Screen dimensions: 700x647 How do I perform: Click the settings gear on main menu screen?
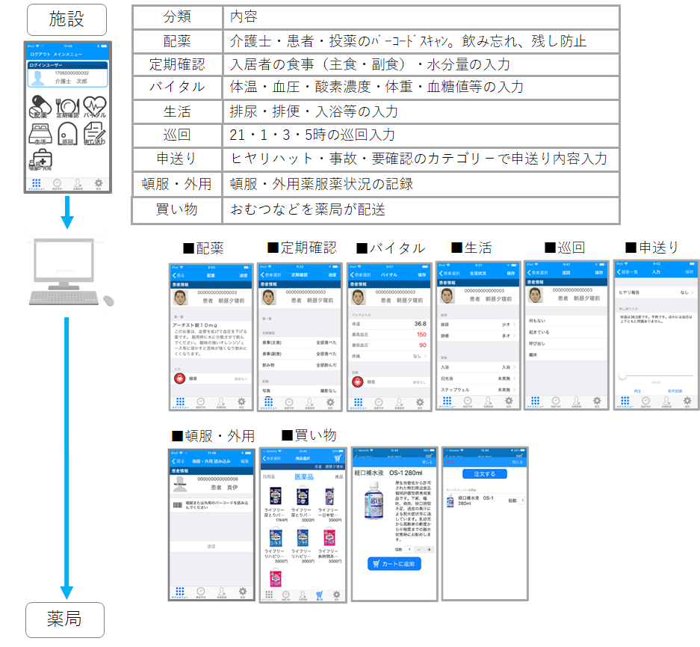point(99,184)
